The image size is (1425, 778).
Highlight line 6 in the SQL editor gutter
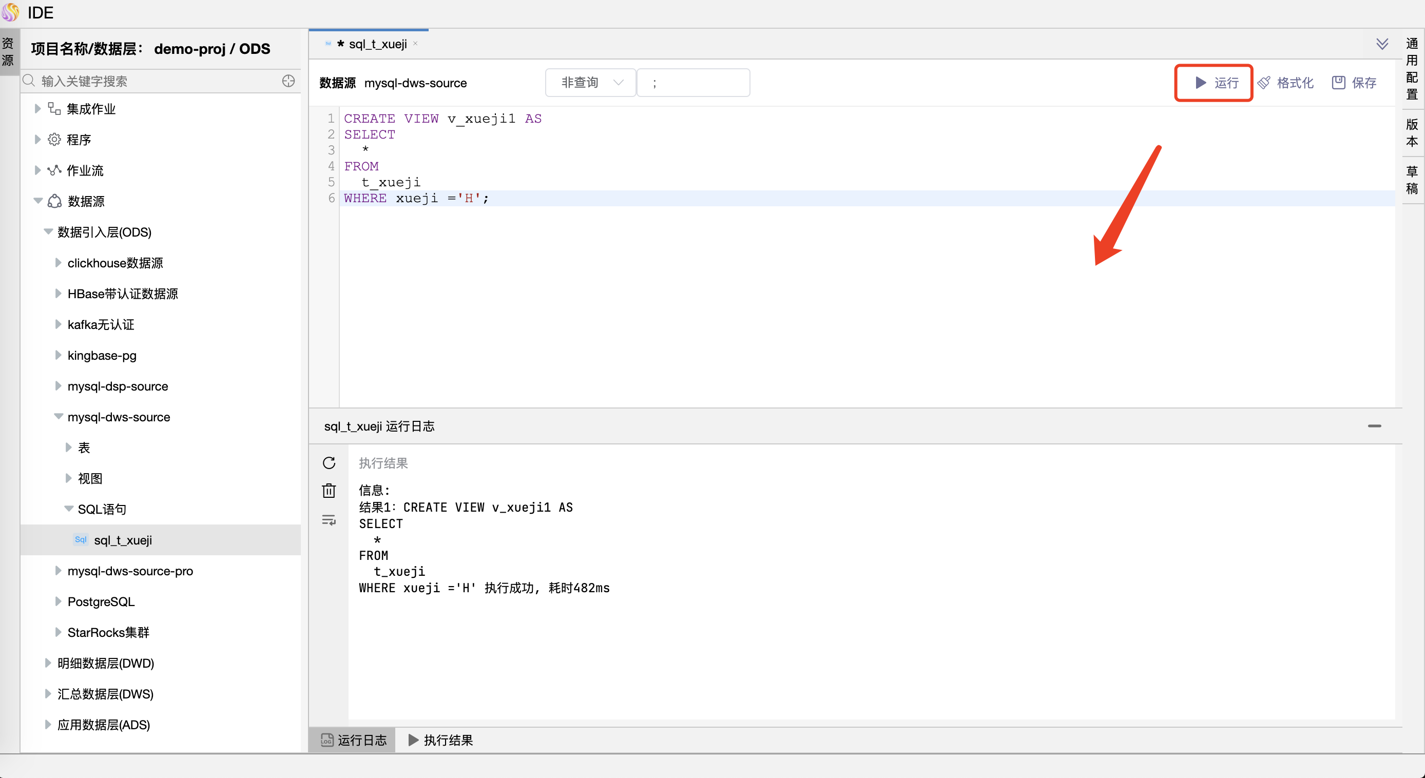331,198
